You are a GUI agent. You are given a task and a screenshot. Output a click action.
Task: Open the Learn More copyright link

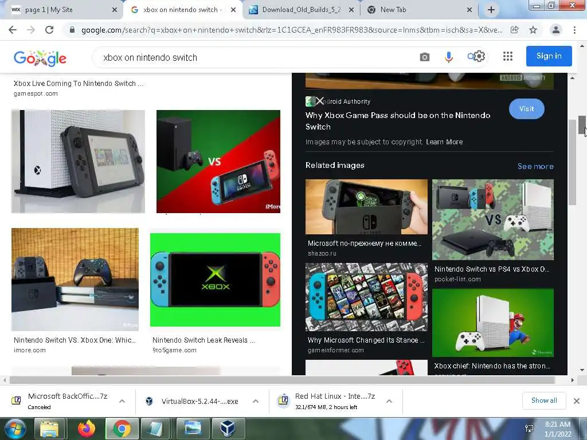click(444, 142)
